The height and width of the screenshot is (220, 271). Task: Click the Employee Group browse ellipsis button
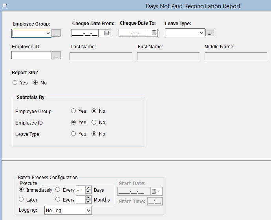[56, 33]
